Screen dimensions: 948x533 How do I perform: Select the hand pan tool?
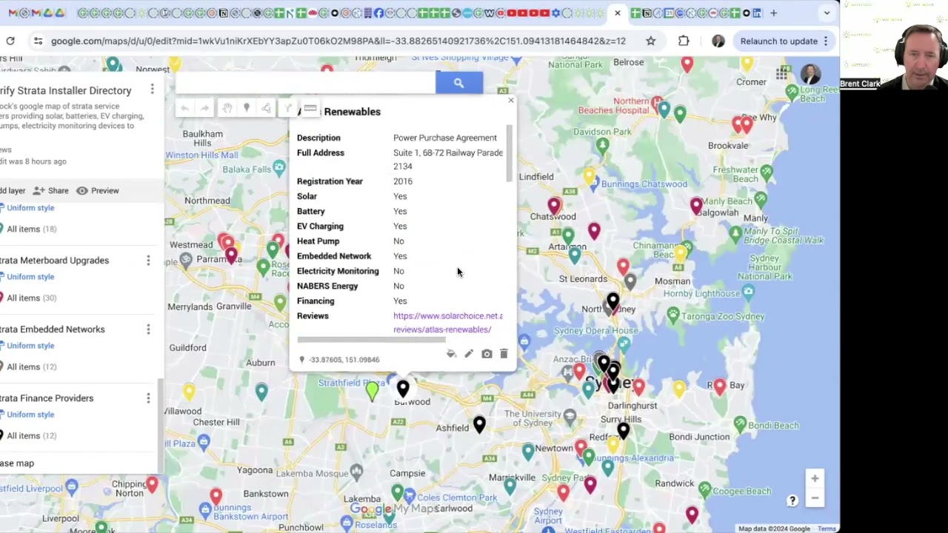pos(227,109)
